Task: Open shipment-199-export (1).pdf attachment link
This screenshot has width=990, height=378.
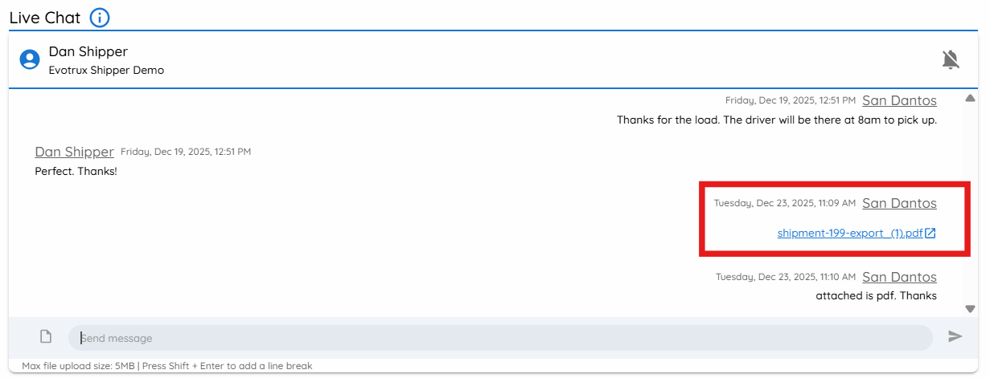Action: tap(850, 234)
